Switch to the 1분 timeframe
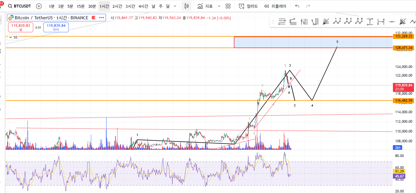This screenshot has height=193, width=416. coord(51,6)
